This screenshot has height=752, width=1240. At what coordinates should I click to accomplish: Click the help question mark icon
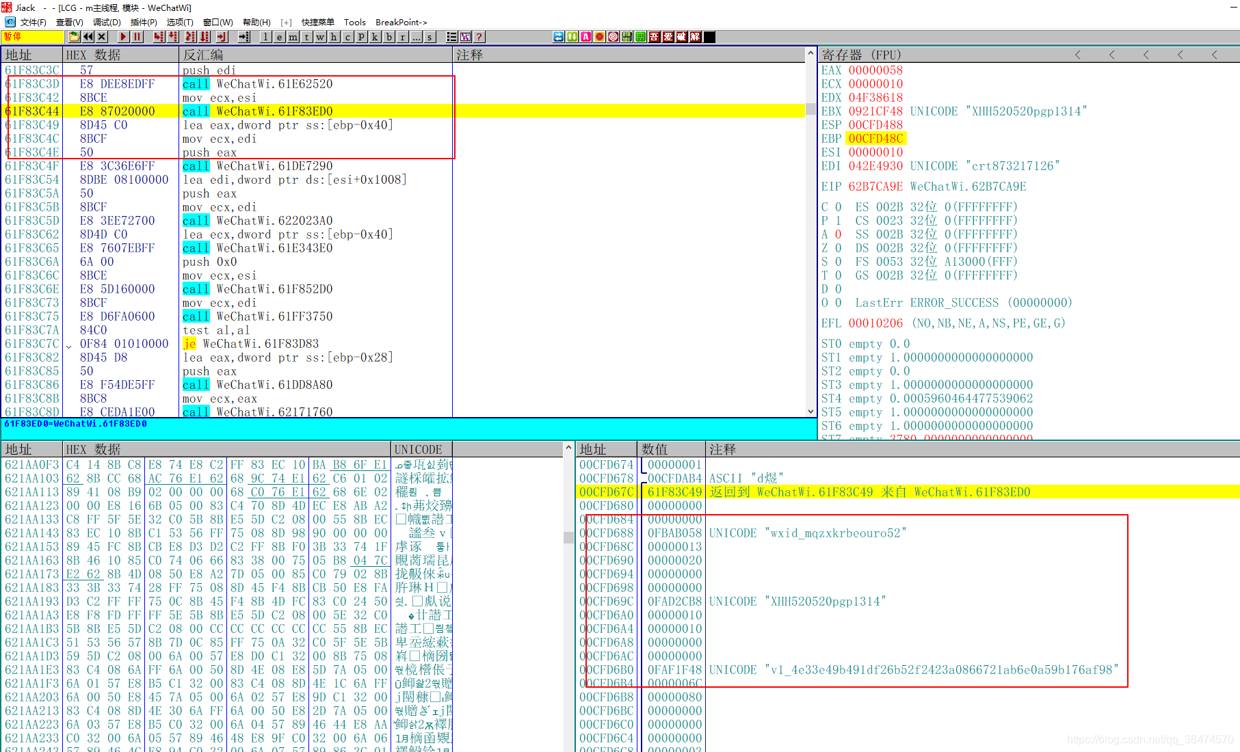[479, 37]
